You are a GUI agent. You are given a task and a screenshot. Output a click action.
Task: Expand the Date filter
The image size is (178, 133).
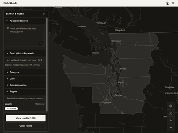(x=25, y=79)
